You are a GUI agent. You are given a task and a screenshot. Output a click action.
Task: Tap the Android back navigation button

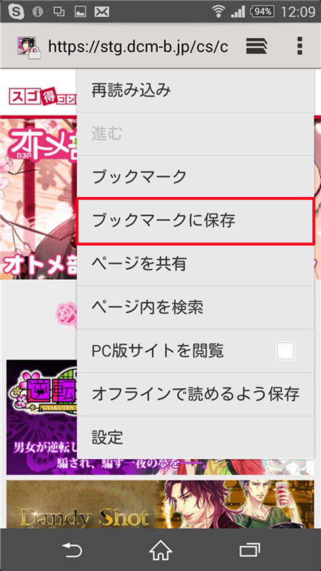coord(72,550)
